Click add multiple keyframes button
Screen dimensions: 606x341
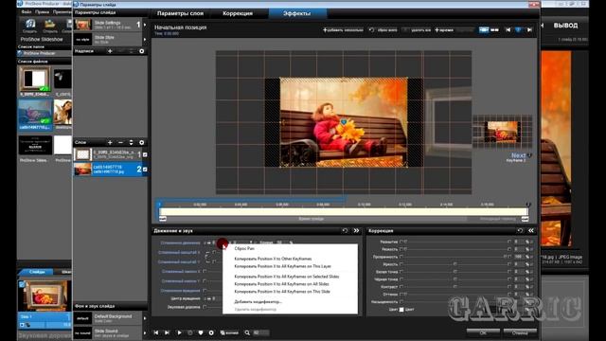tap(343, 29)
